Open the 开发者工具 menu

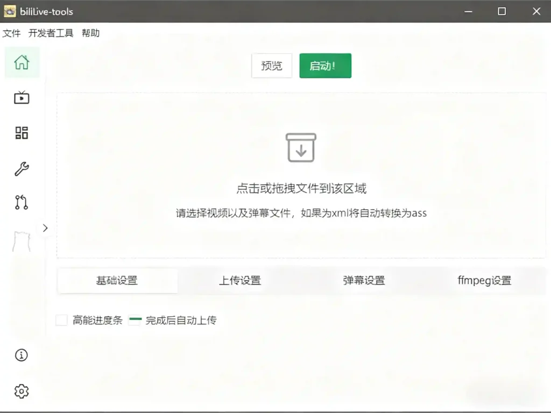coord(51,33)
